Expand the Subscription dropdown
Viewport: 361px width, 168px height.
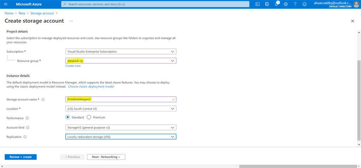pos(121,51)
